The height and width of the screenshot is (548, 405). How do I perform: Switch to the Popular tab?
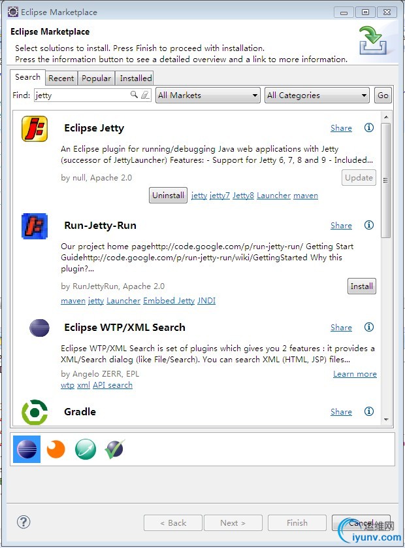(96, 78)
